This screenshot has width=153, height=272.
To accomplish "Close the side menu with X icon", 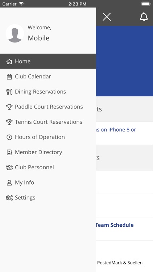I will point(107,17).
